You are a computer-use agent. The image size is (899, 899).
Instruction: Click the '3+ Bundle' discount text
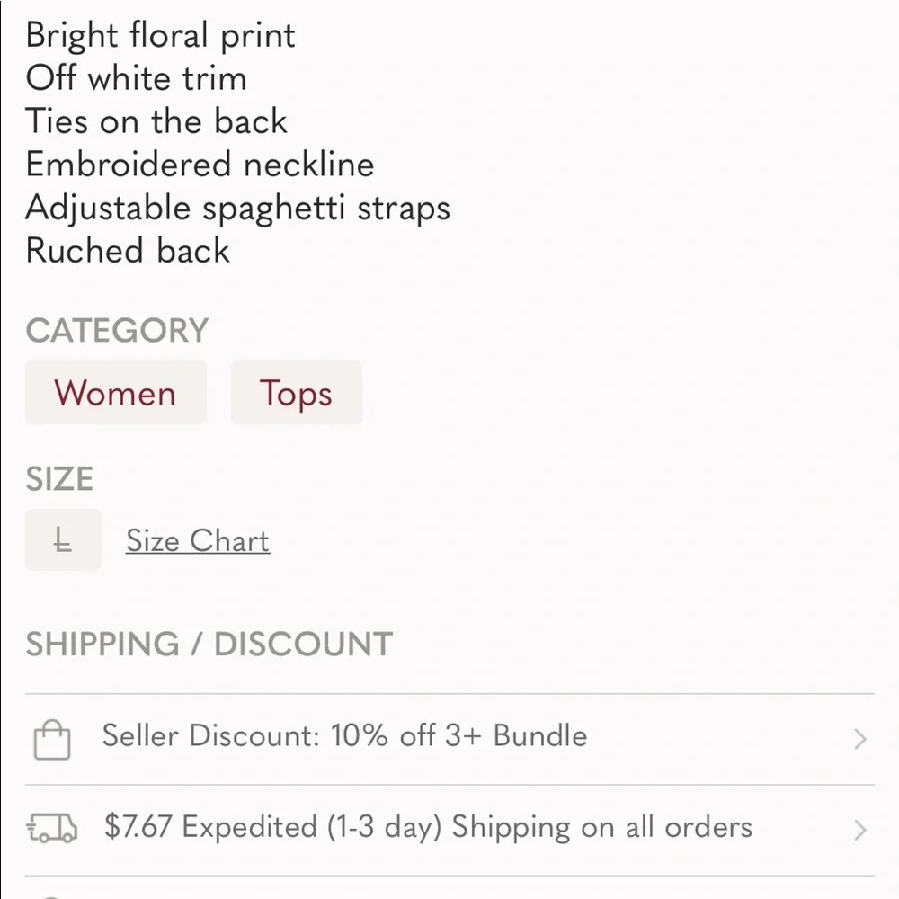coord(516,735)
